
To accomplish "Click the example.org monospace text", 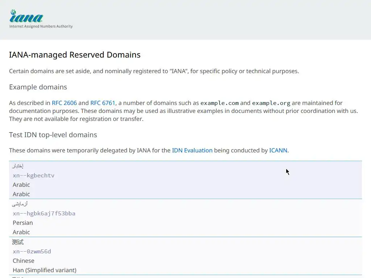I will click(x=271, y=103).
